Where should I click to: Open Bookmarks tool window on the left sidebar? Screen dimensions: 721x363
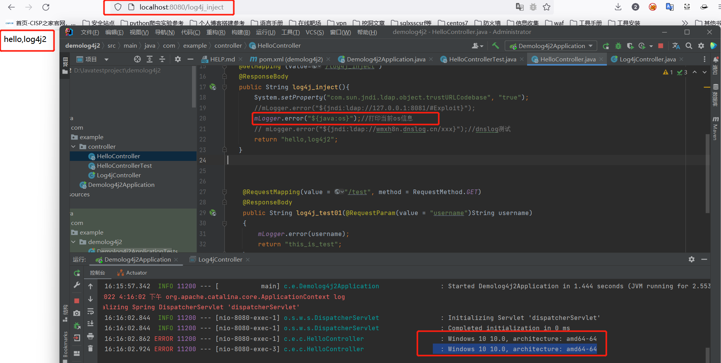[x=65, y=344]
